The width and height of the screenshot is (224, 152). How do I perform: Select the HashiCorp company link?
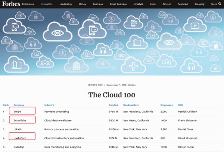[20, 138]
